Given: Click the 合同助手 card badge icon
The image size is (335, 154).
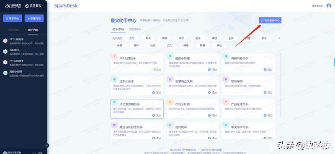Looking at the screenshot, I should click(x=170, y=125).
